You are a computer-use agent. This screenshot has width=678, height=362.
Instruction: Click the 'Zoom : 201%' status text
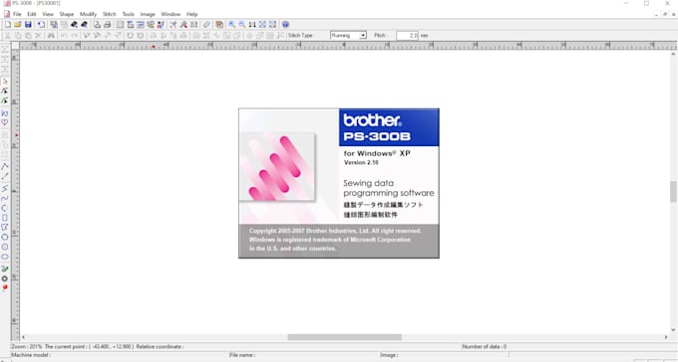coord(27,346)
